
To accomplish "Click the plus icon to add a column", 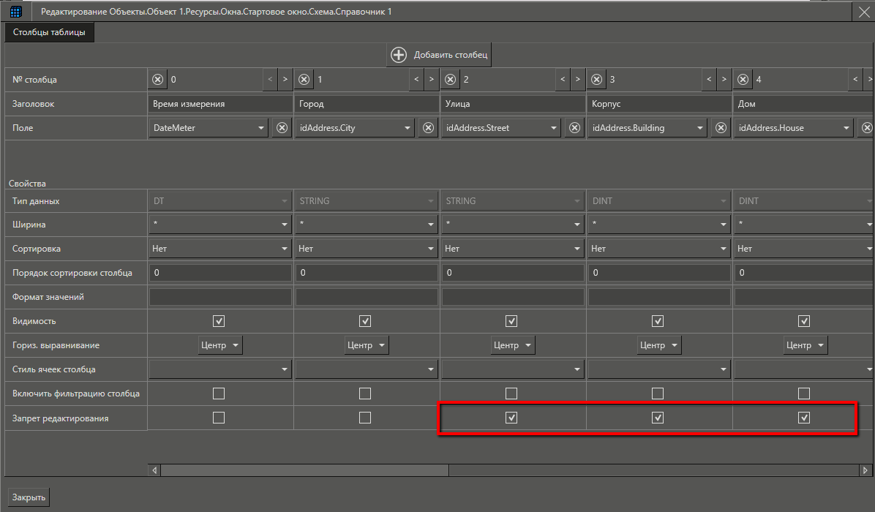I will pos(399,55).
